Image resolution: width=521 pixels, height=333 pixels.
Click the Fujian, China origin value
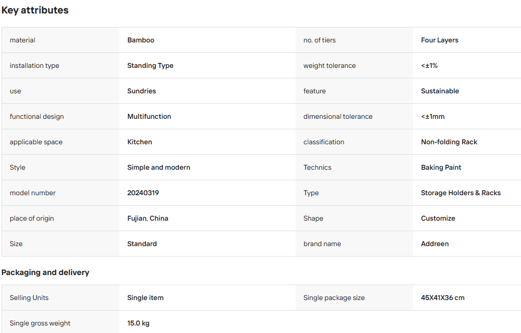pyautogui.click(x=147, y=219)
